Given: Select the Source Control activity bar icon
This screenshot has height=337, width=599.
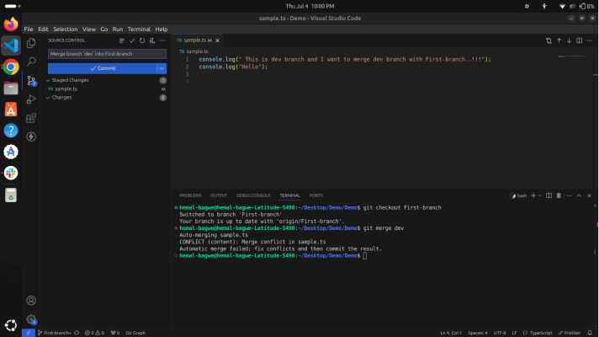Looking at the screenshot, I should [31, 80].
